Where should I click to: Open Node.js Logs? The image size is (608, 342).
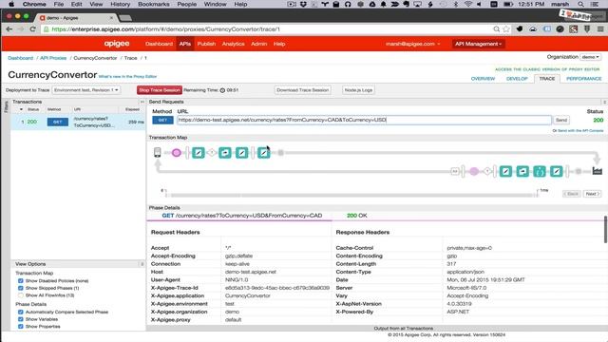(x=358, y=90)
